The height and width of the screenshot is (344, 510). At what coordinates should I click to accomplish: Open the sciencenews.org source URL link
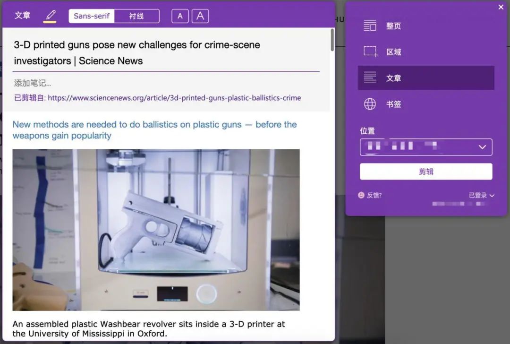tap(174, 98)
